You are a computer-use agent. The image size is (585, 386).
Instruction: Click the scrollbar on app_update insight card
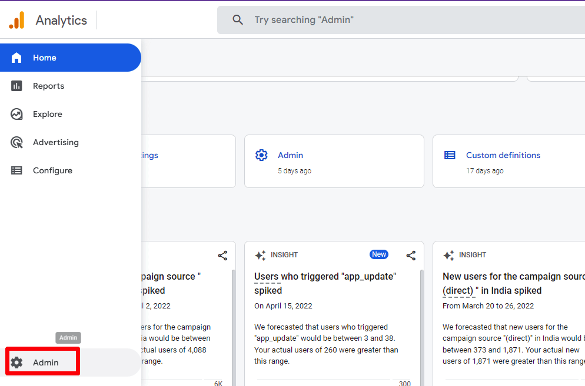(422, 328)
